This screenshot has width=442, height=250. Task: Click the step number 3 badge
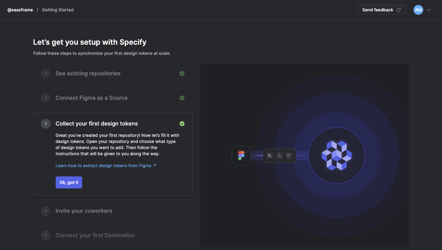coord(45,124)
